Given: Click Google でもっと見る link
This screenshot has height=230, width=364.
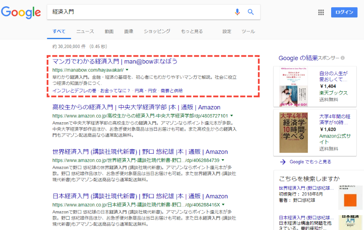Looking at the screenshot, I should point(310,162).
